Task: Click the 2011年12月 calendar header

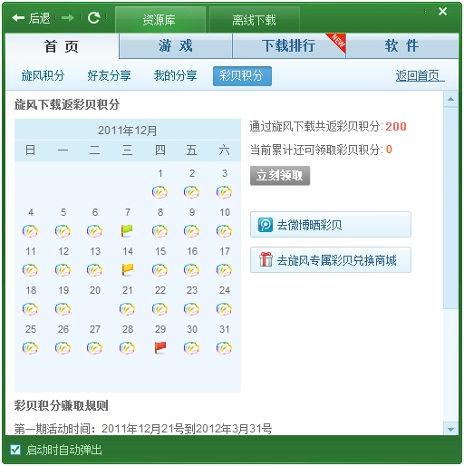Action: [128, 131]
